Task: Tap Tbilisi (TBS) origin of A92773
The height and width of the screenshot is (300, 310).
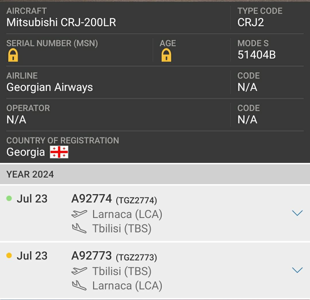Action: [x=122, y=271]
